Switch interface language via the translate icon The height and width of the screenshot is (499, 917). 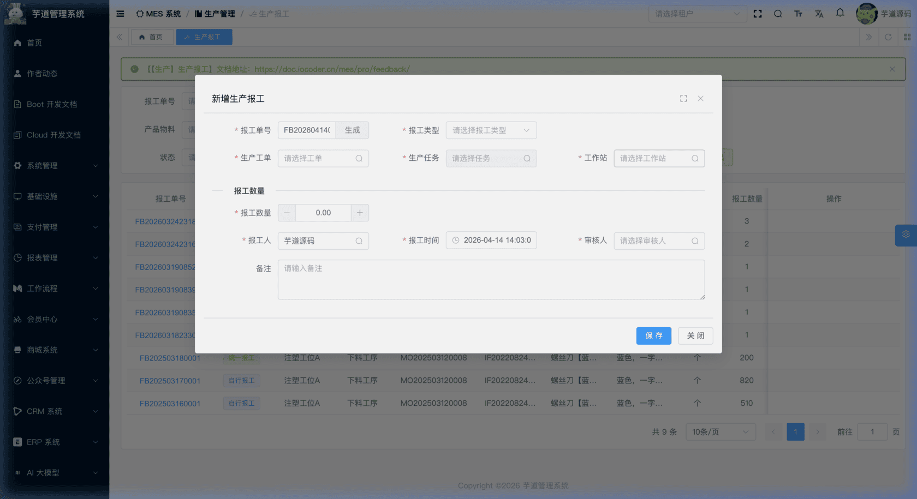point(819,14)
